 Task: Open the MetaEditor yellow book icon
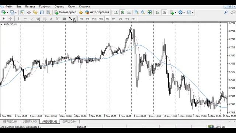coord(81,12)
